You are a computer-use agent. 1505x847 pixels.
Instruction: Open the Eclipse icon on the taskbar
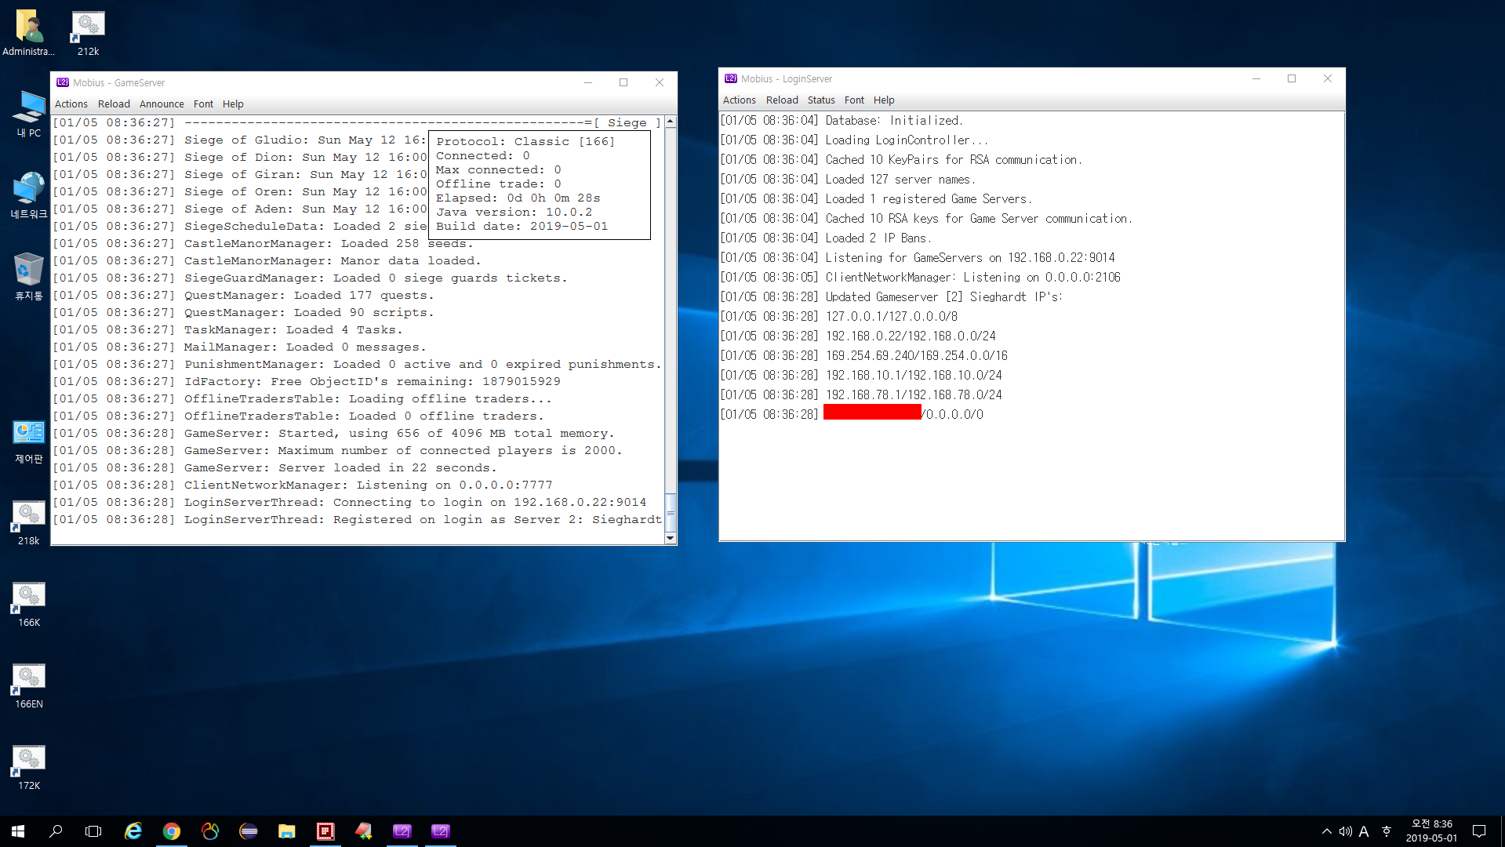(249, 831)
